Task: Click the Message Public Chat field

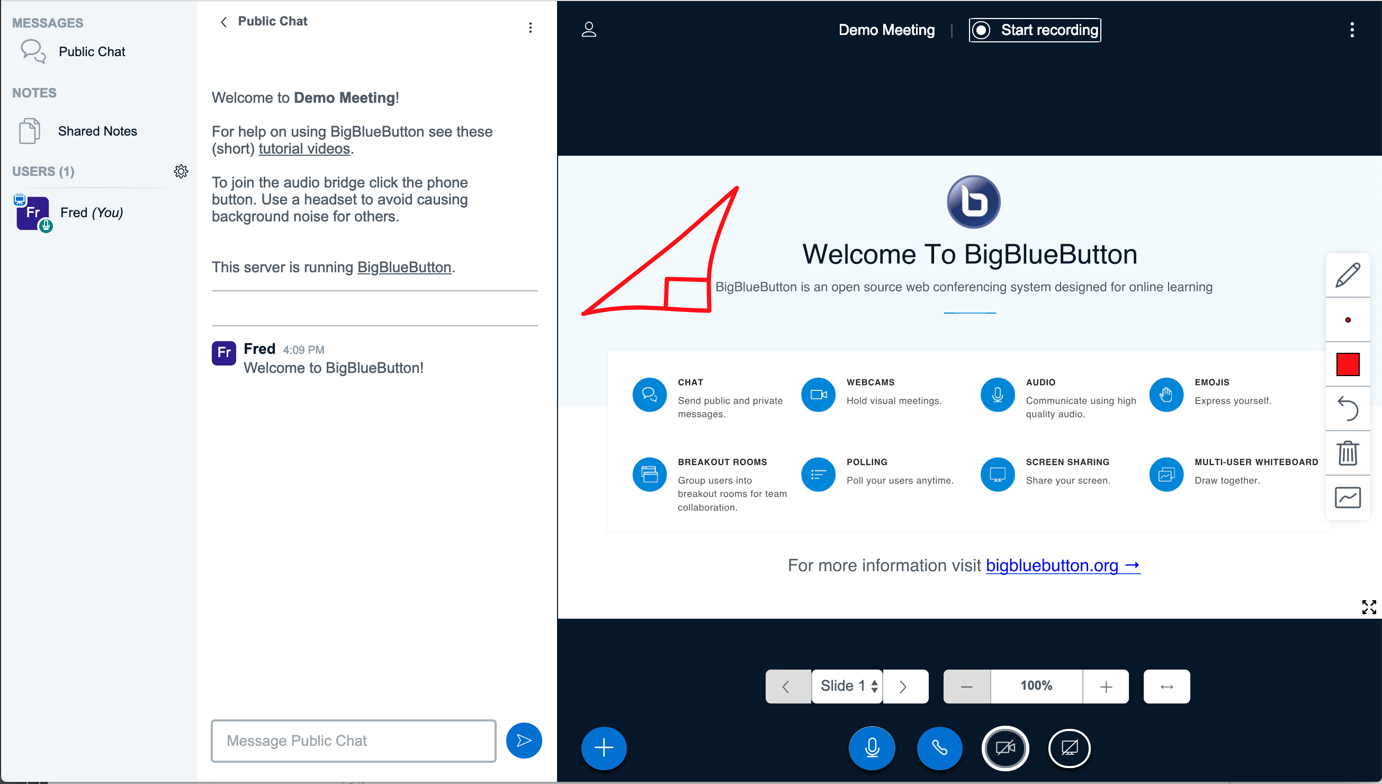Action: [353, 741]
